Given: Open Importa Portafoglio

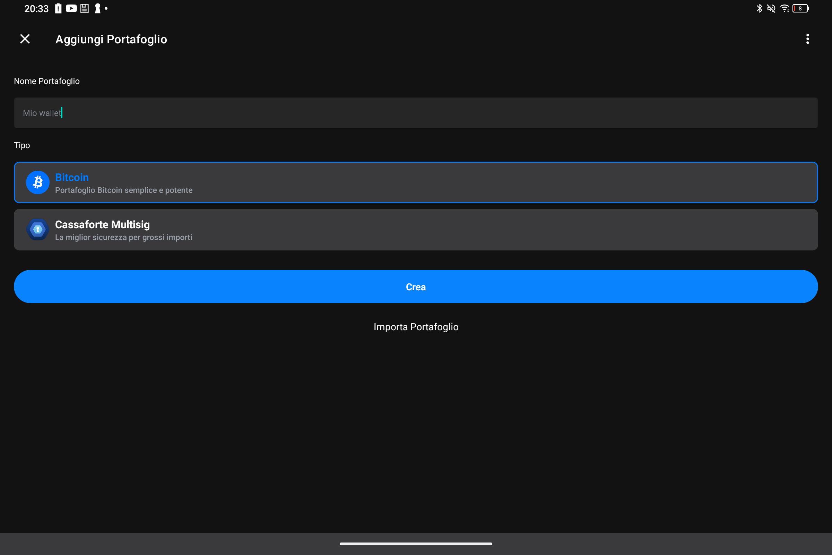Looking at the screenshot, I should 416,326.
